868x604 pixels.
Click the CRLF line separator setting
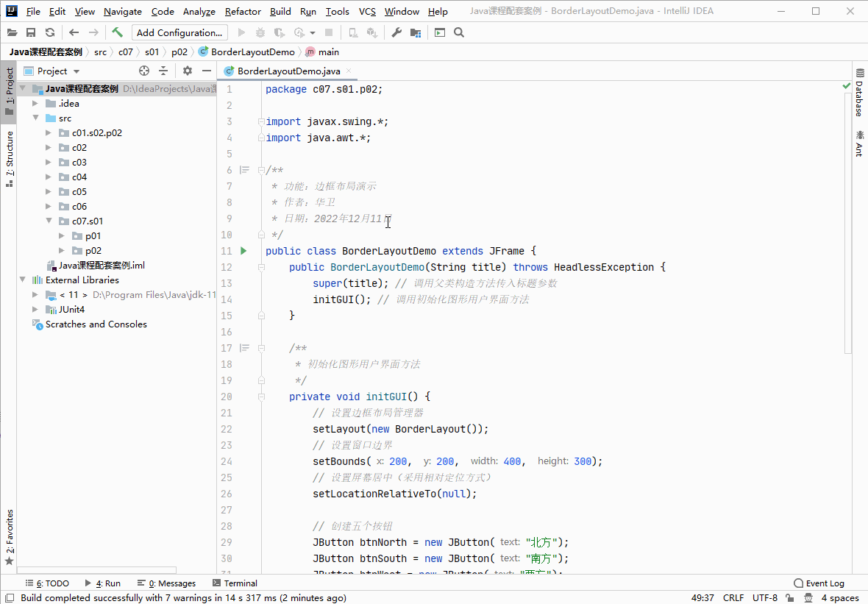click(x=733, y=598)
